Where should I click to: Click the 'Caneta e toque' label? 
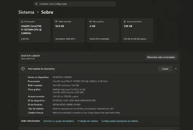point(36,113)
